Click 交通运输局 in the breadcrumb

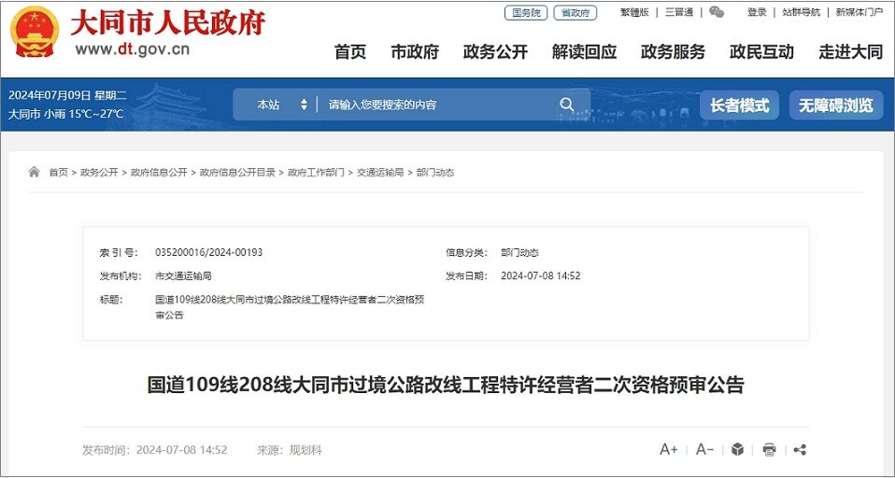380,173
